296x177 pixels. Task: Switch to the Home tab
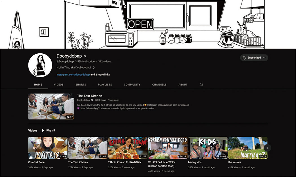point(38,85)
